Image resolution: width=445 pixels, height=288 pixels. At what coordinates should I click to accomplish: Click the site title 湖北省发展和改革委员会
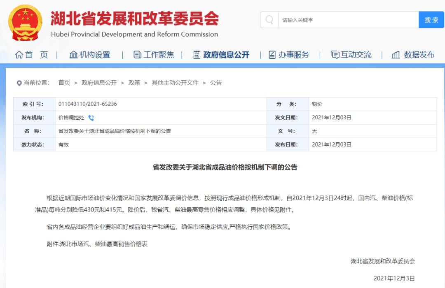pyautogui.click(x=135, y=19)
